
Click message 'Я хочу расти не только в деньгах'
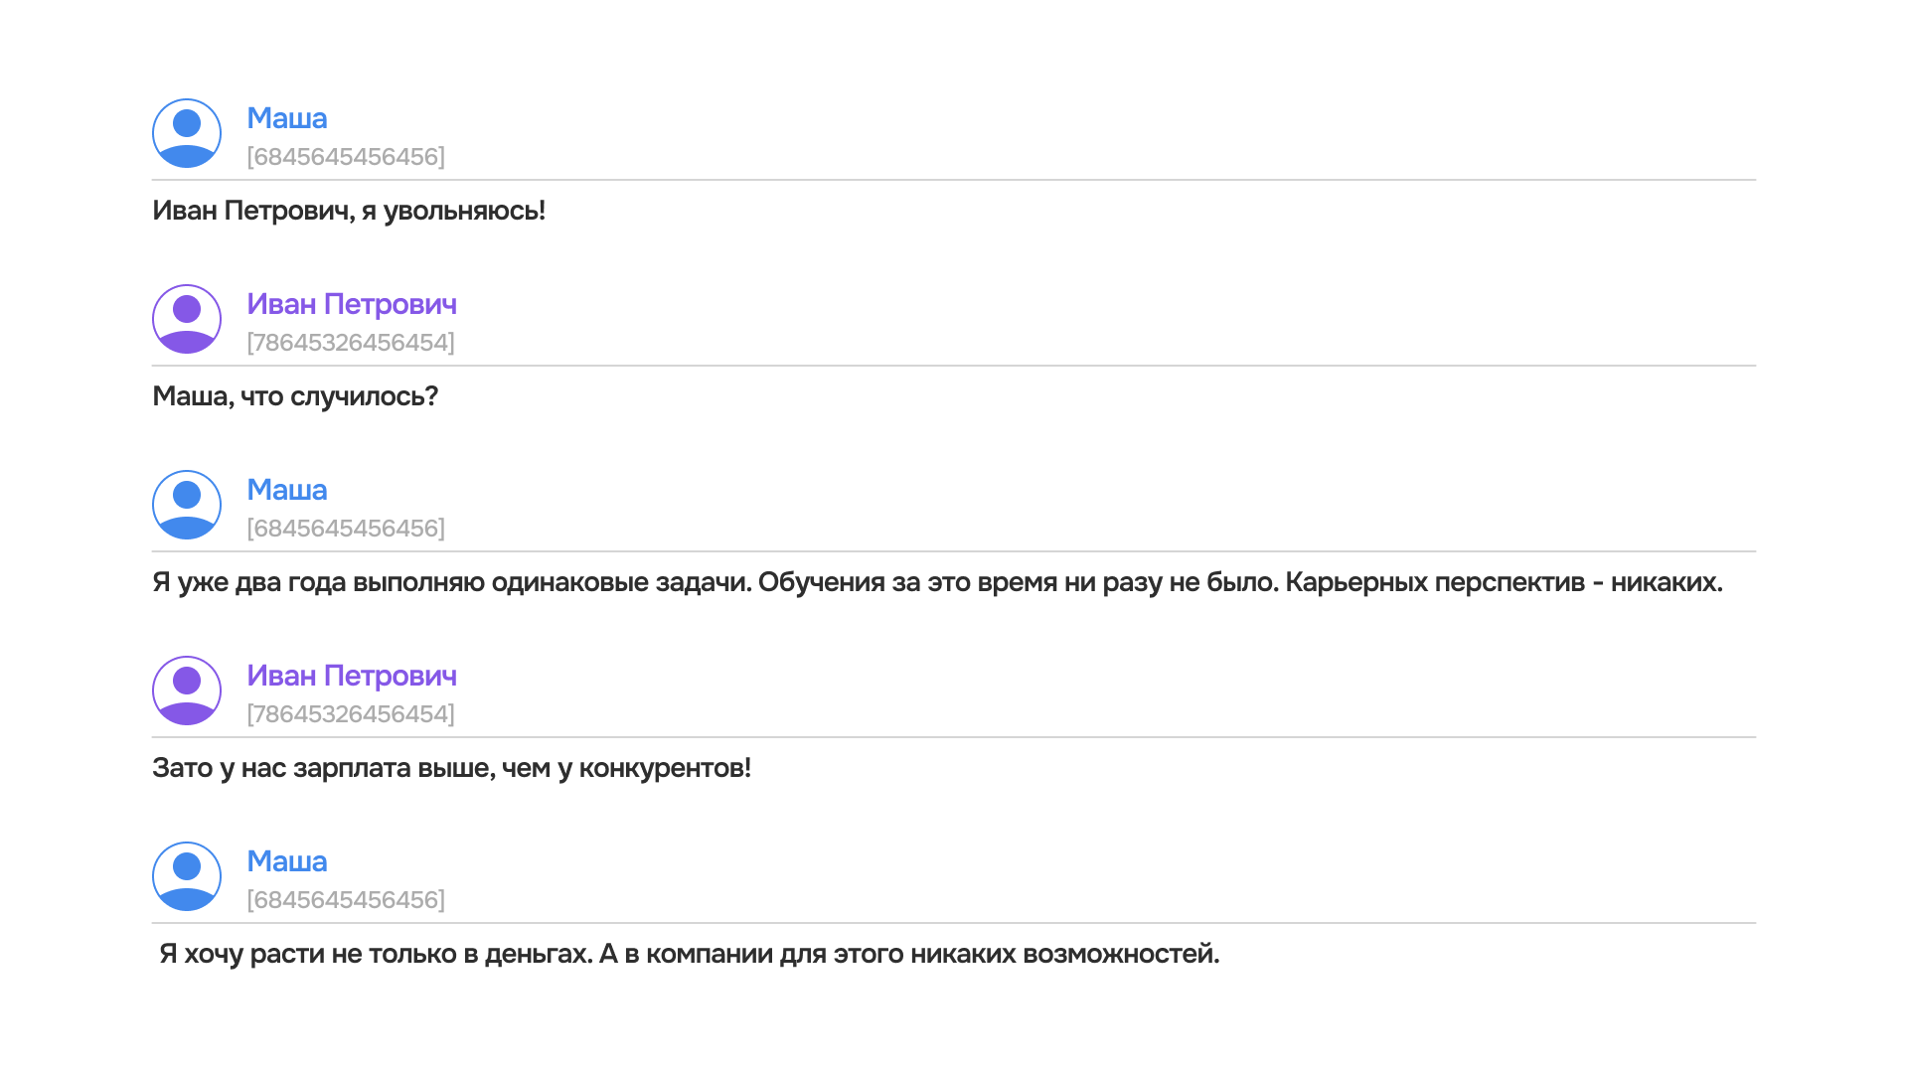coord(689,954)
